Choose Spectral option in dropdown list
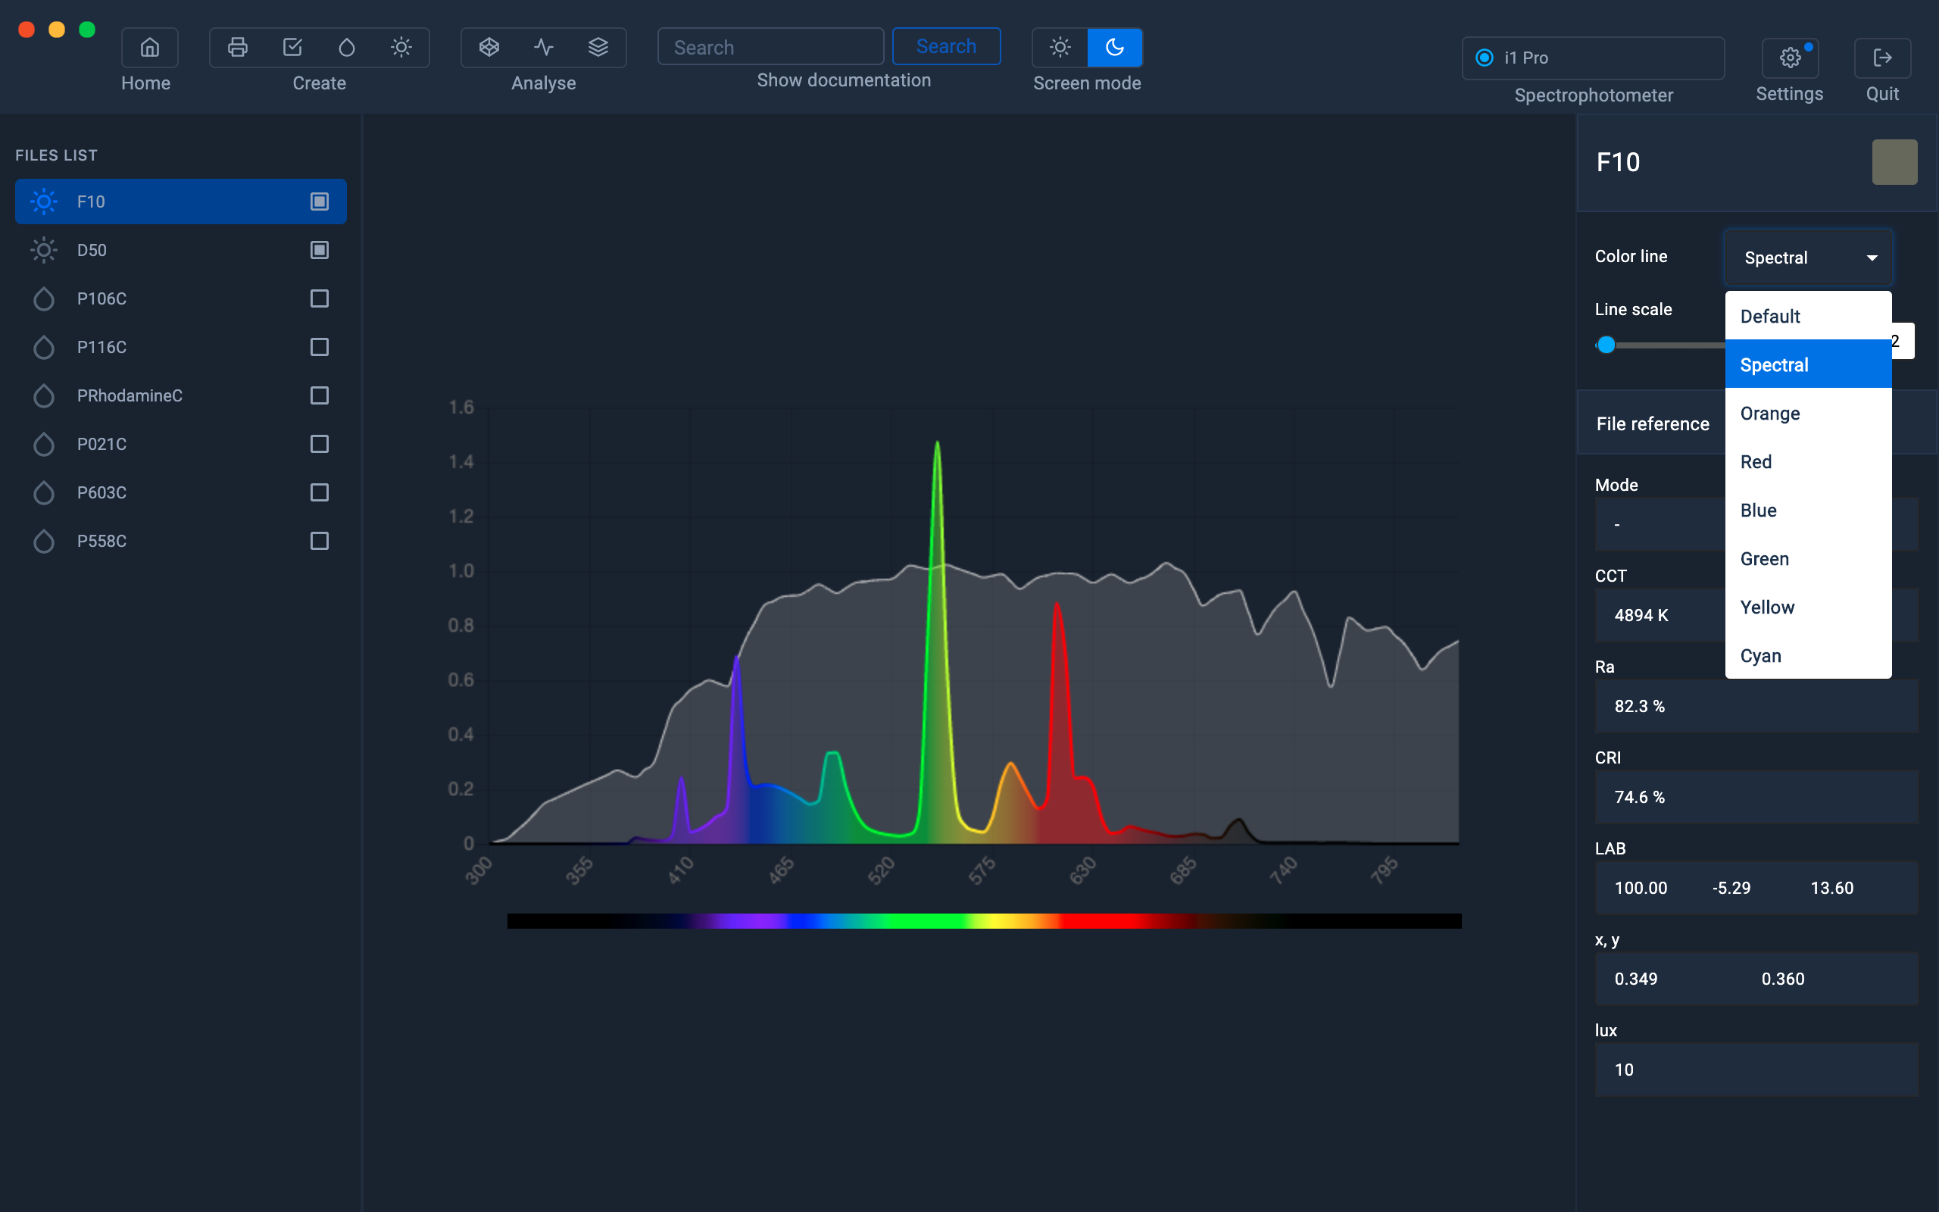The width and height of the screenshot is (1939, 1212). pyautogui.click(x=1809, y=364)
